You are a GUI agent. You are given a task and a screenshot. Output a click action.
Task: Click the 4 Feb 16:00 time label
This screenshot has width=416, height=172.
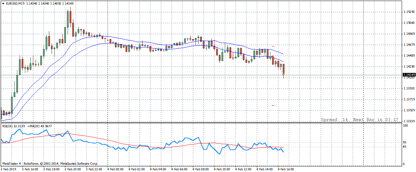pos(286,169)
